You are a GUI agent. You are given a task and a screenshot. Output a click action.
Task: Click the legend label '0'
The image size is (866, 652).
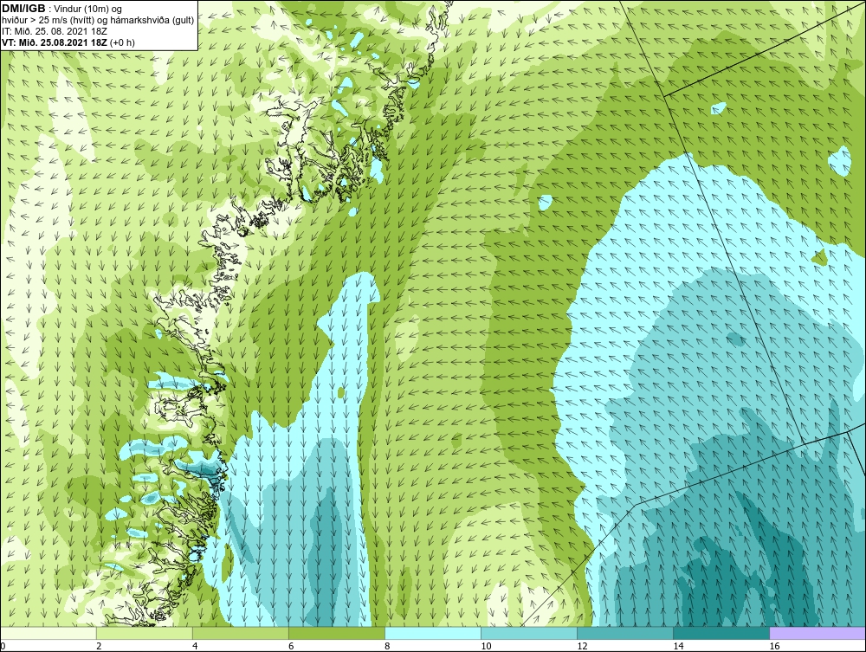[x=3, y=646]
